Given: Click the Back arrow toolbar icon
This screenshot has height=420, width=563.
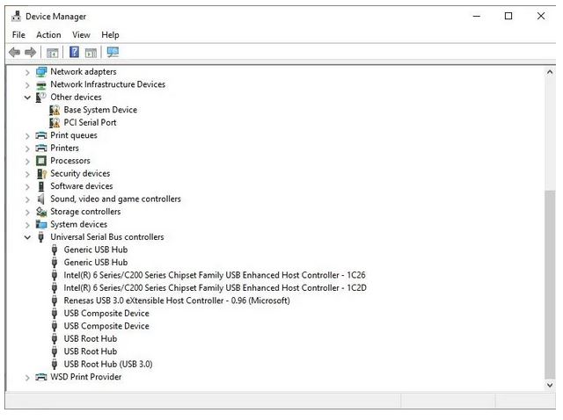Looking at the screenshot, I should [14, 53].
